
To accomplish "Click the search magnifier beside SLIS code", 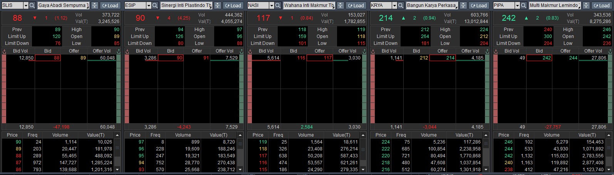I will coord(32,5).
